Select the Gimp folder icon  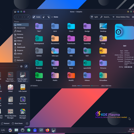[103, 39]
